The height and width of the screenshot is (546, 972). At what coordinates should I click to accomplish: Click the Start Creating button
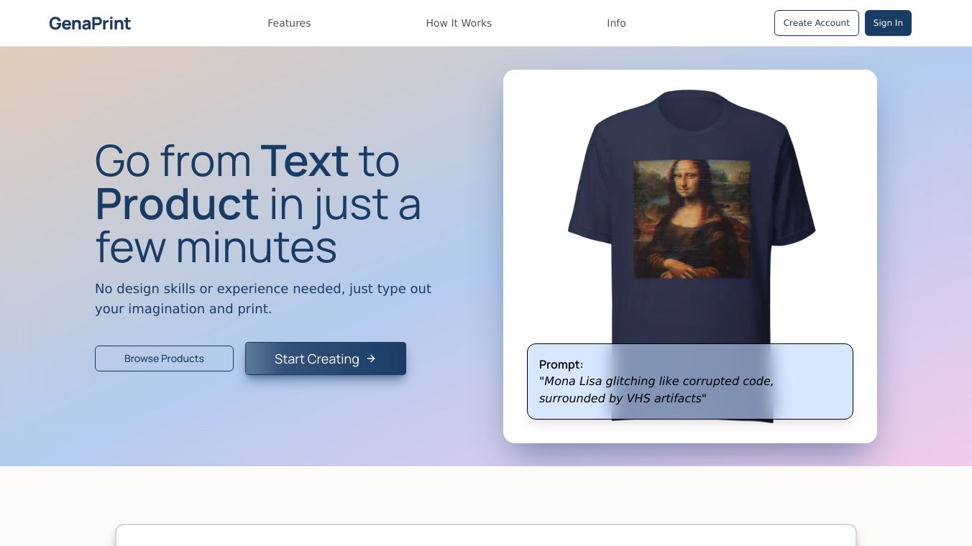326,358
